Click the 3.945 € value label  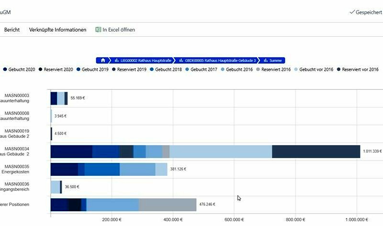60,116
